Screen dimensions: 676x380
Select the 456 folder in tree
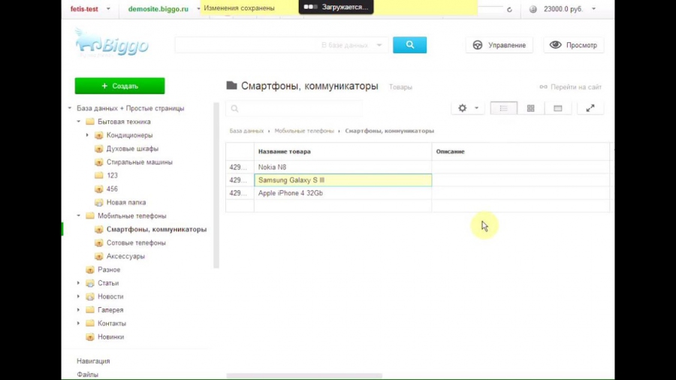(x=112, y=188)
